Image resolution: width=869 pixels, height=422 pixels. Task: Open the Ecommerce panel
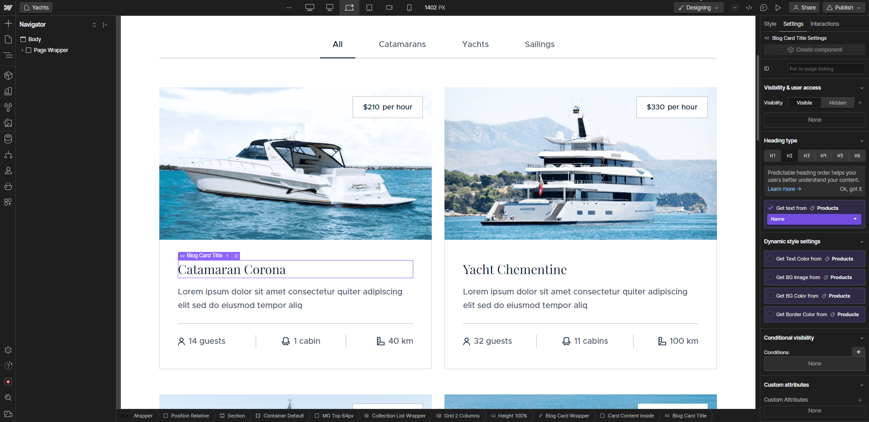coord(8,186)
